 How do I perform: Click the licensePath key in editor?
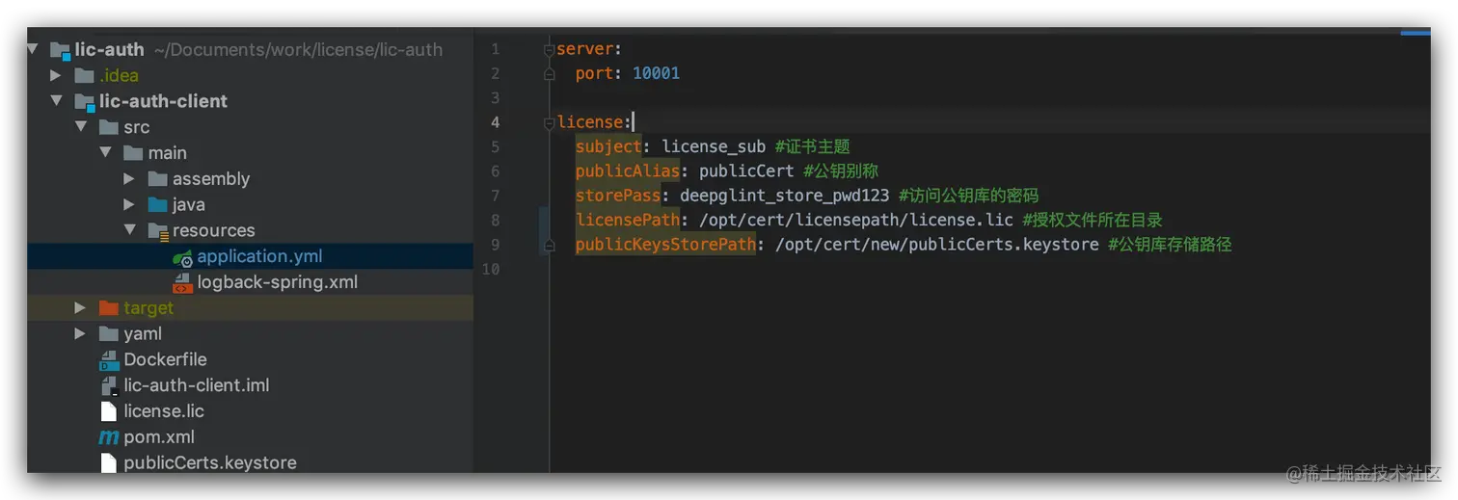[628, 220]
